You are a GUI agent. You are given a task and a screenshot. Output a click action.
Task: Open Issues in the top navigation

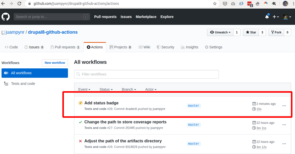(x=126, y=17)
